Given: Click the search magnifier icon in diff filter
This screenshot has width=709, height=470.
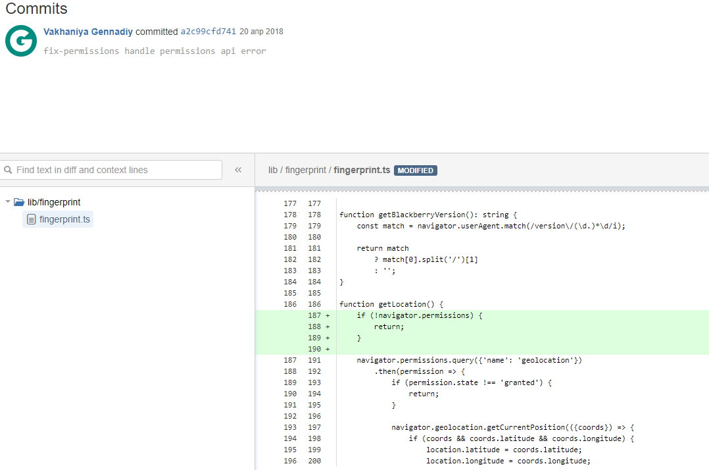Looking at the screenshot, I should 8,170.
